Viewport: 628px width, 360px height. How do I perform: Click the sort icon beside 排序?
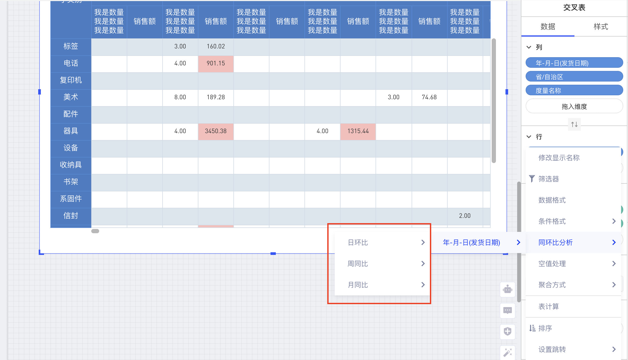[532, 328]
